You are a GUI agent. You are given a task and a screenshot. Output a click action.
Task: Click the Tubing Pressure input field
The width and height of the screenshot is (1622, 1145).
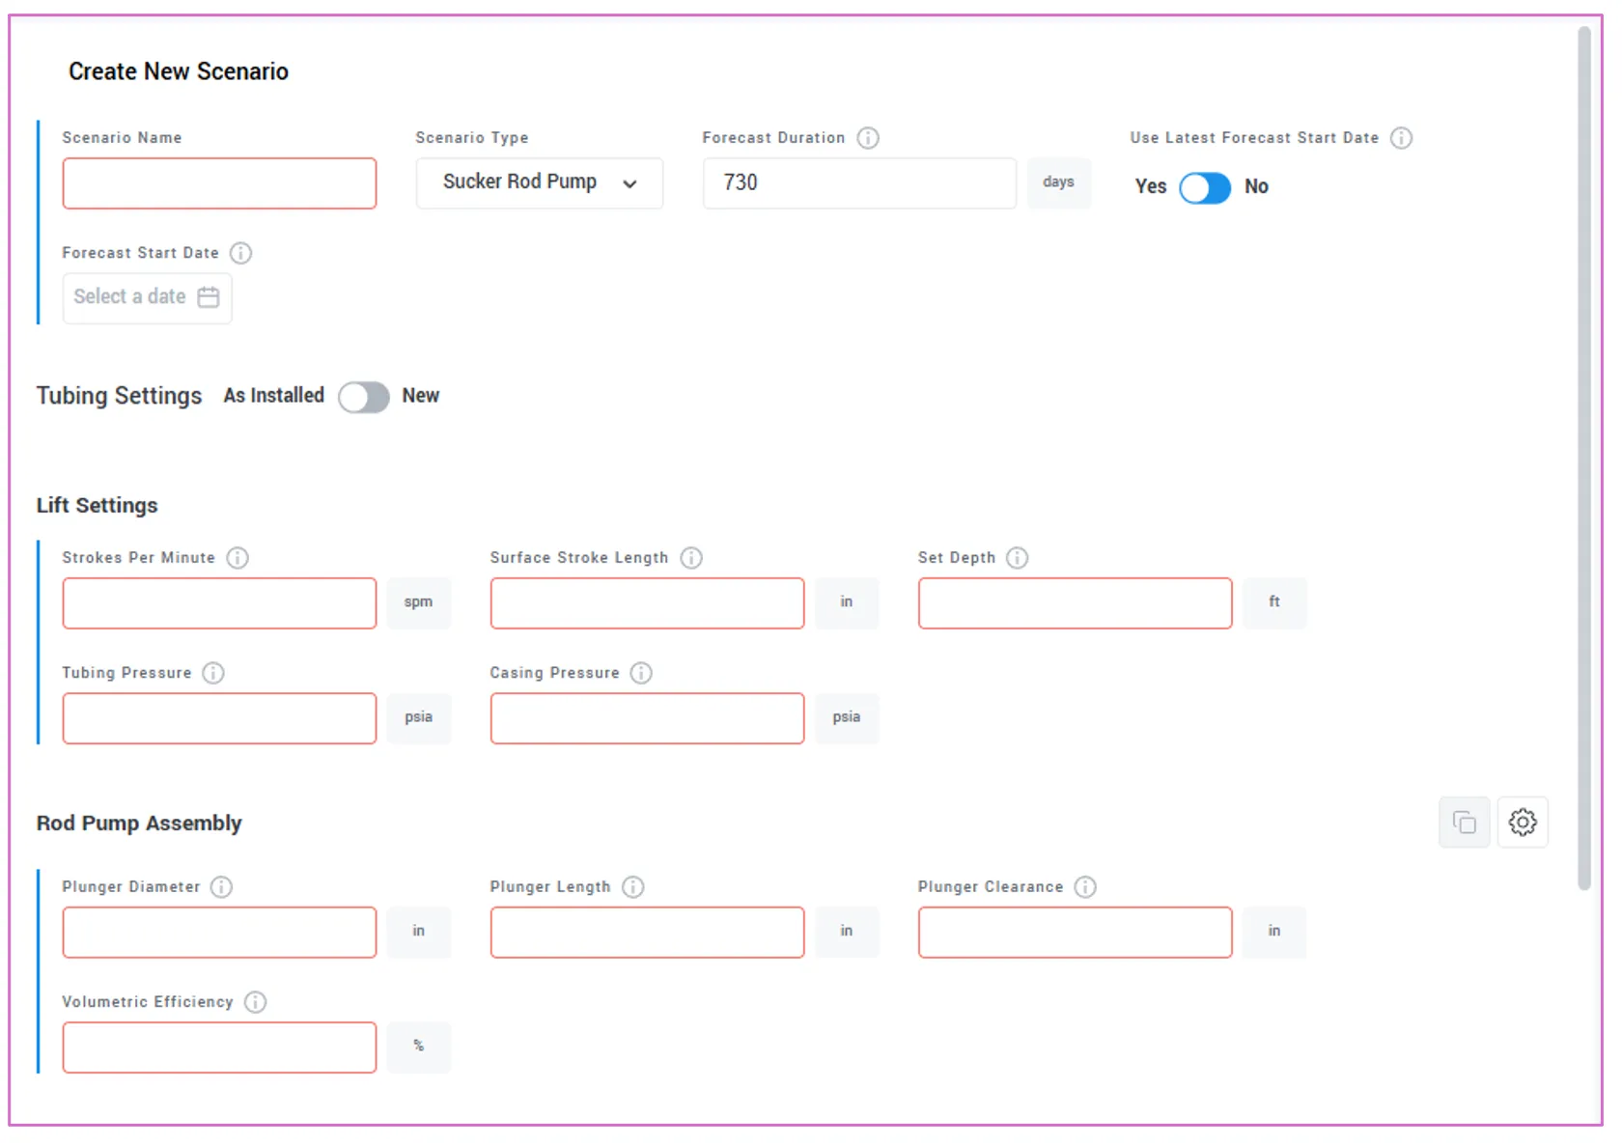(219, 718)
